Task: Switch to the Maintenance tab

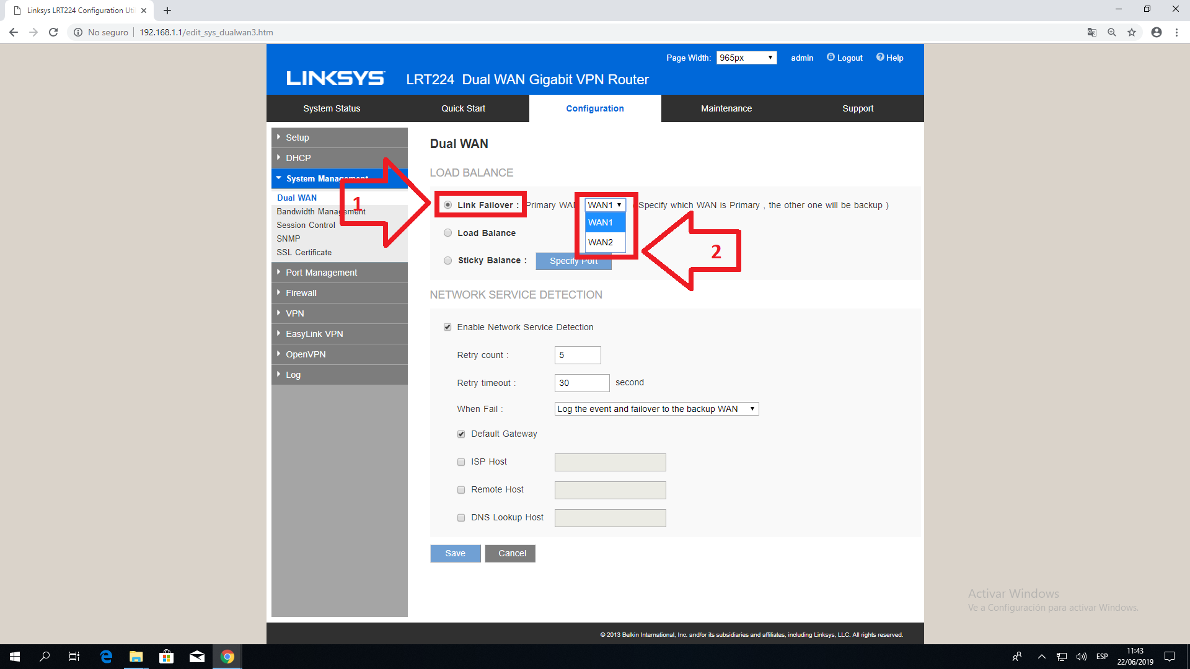Action: (726, 108)
